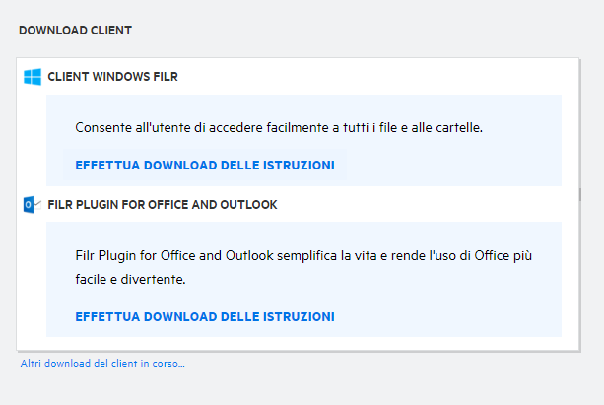Open download instructions for the Outlook plugin
Image resolution: width=604 pixels, height=405 pixels.
205,317
